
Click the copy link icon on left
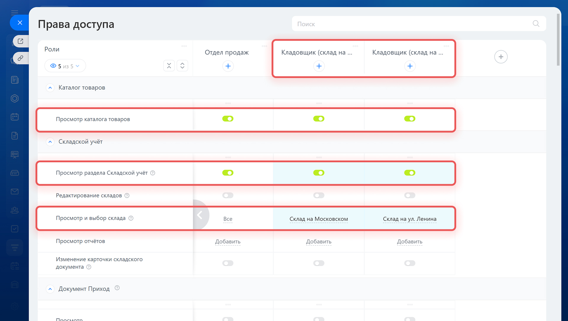coord(20,58)
